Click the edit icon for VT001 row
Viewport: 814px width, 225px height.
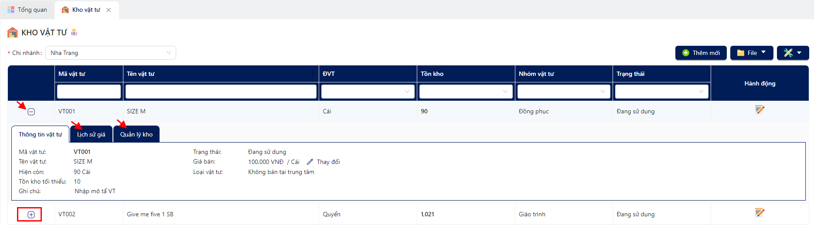coord(760,109)
